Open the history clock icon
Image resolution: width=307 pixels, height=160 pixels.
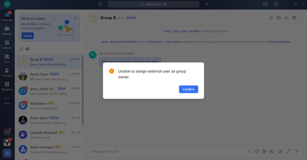click(x=100, y=4)
